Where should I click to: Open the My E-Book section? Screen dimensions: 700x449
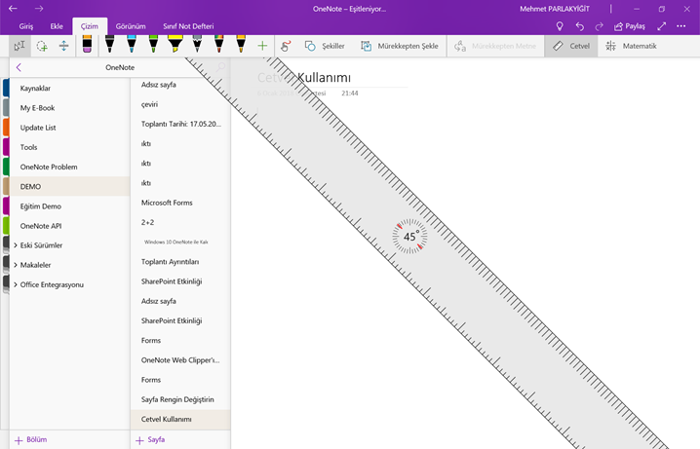(x=69, y=107)
